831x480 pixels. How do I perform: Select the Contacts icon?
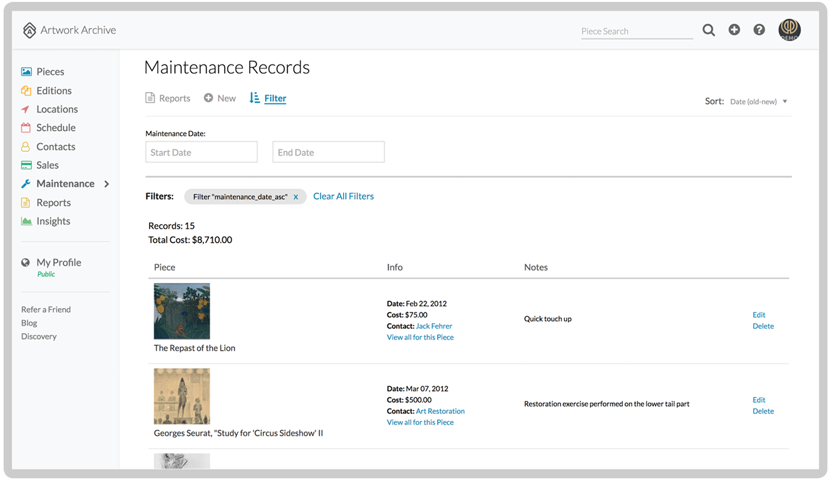(26, 146)
